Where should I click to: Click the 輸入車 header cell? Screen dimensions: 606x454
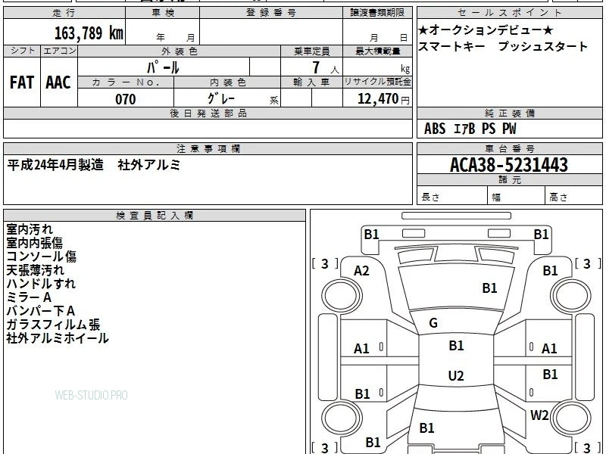[x=311, y=82]
